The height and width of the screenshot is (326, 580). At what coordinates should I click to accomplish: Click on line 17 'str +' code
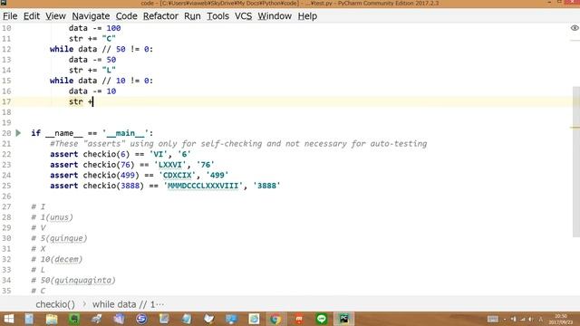pos(81,101)
